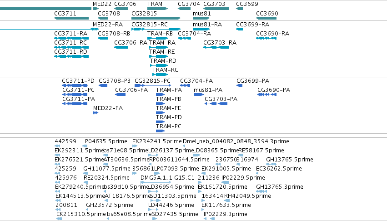The width and height of the screenshot is (387, 221).
Task: Select the CG3703 gene glyph label
Action: click(214, 4)
